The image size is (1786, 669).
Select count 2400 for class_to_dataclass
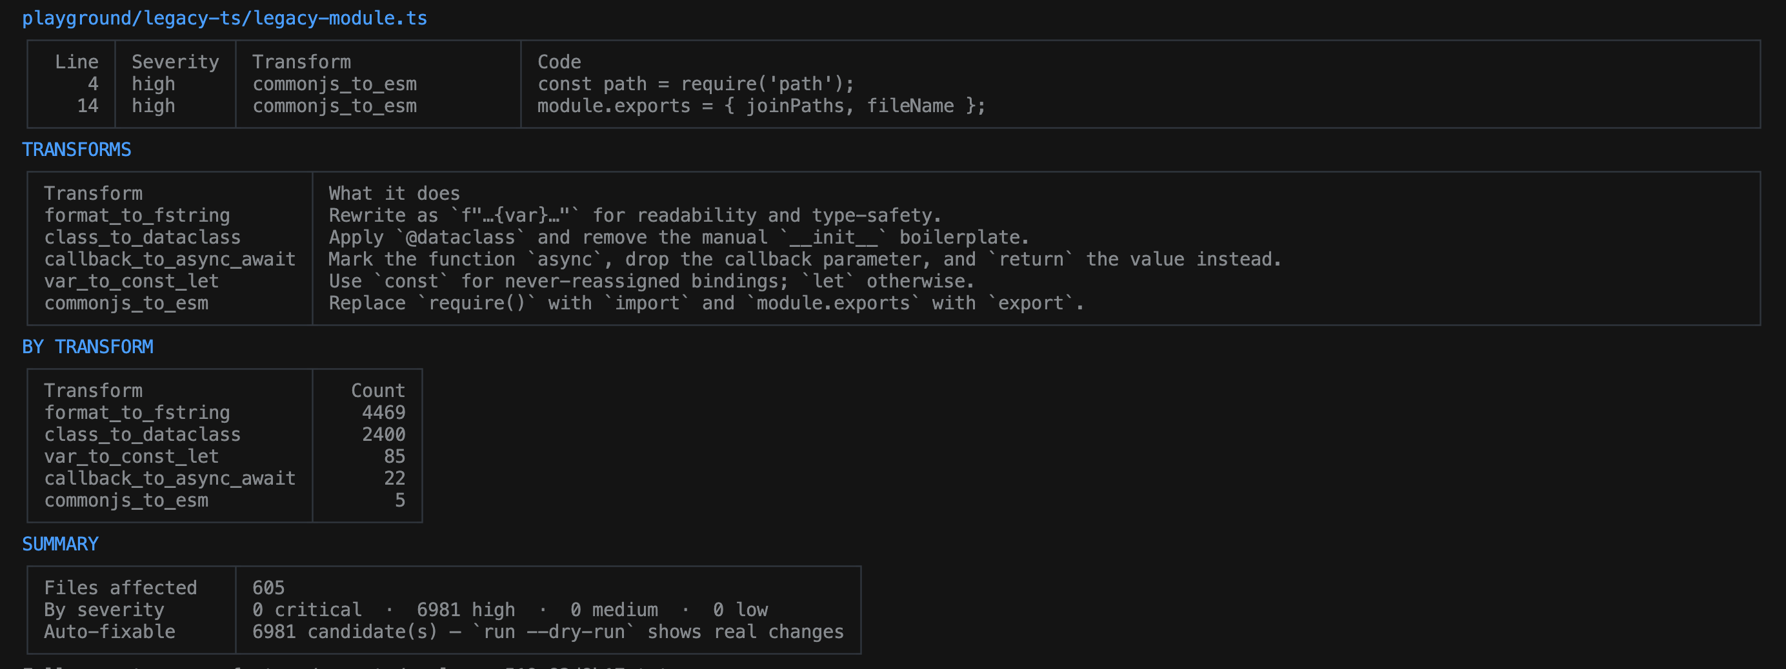383,435
